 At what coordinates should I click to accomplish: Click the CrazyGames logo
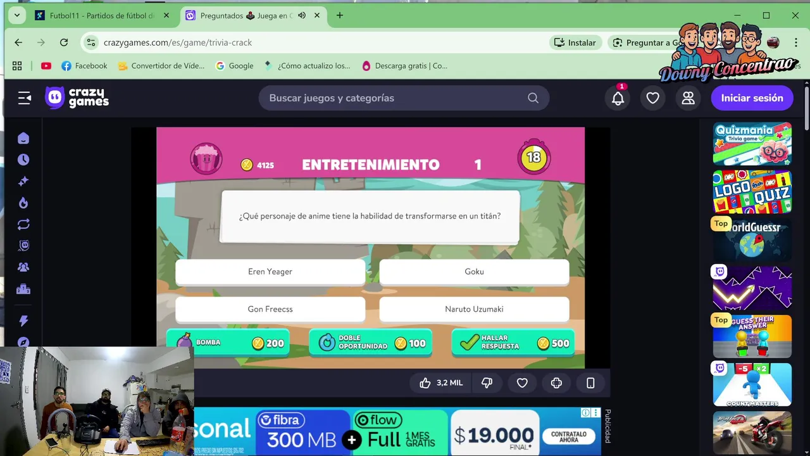[x=77, y=98]
